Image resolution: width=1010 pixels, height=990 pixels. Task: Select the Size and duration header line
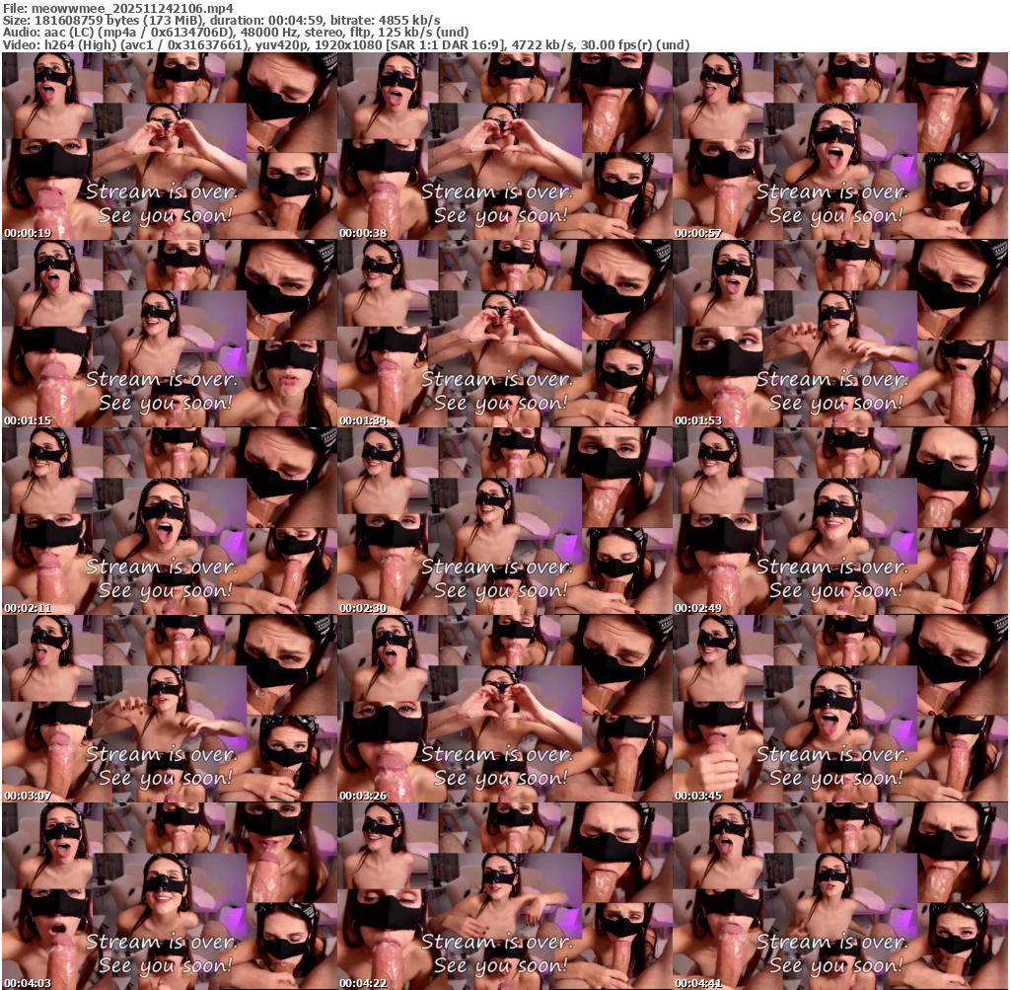tap(222, 20)
